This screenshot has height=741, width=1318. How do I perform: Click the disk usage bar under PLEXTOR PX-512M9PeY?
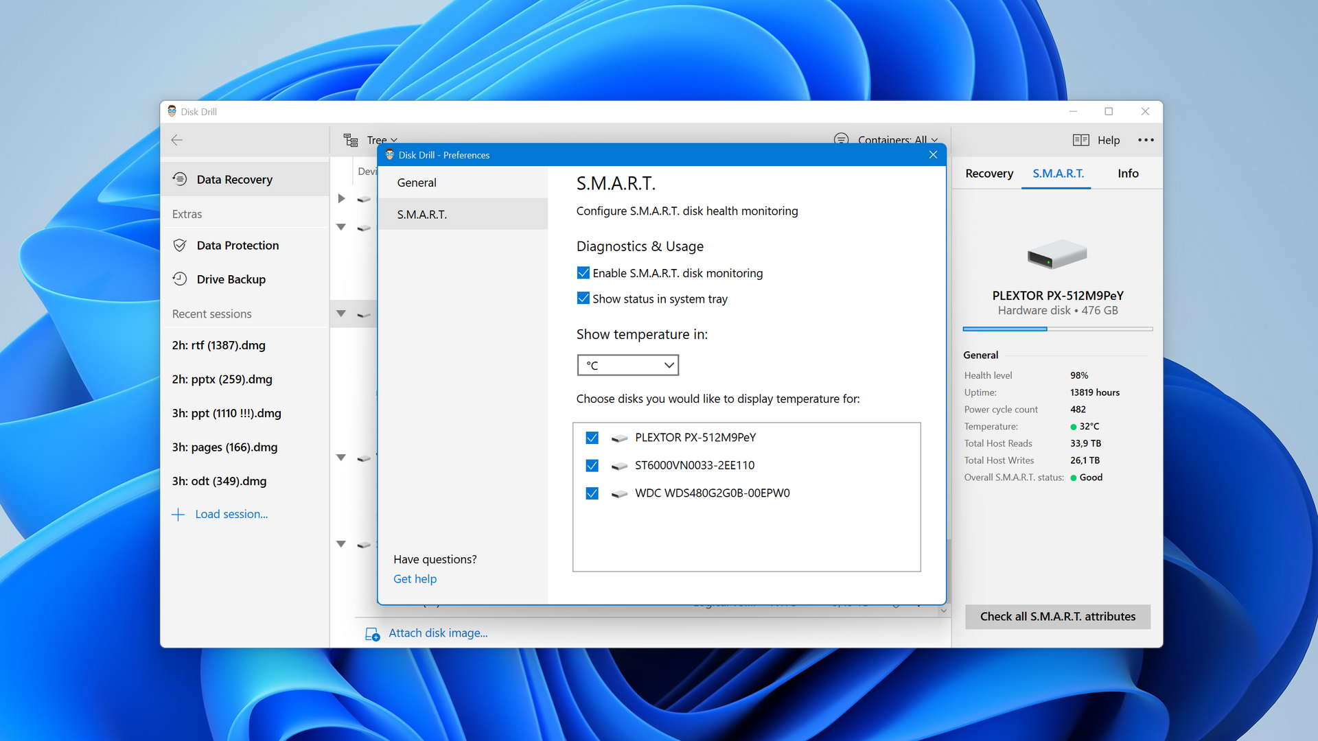[x=1057, y=329]
